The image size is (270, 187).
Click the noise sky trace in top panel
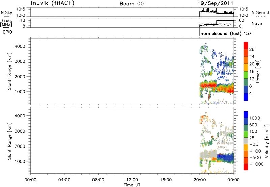tap(217, 12)
